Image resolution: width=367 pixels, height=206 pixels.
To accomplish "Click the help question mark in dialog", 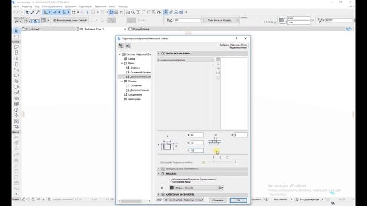I will point(236,38).
